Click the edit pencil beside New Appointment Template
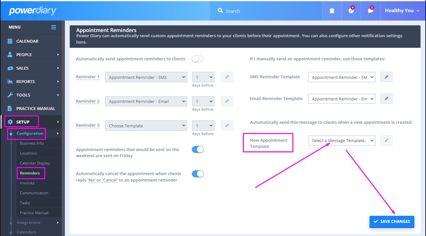The image size is (426, 236). click(x=386, y=140)
